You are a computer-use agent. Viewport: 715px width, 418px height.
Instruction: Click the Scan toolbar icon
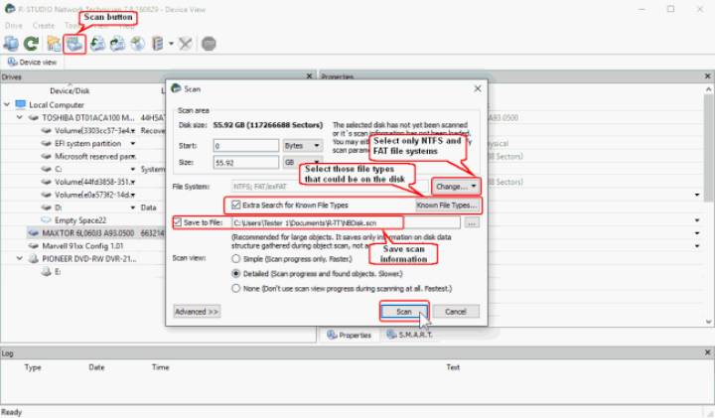tap(74, 44)
